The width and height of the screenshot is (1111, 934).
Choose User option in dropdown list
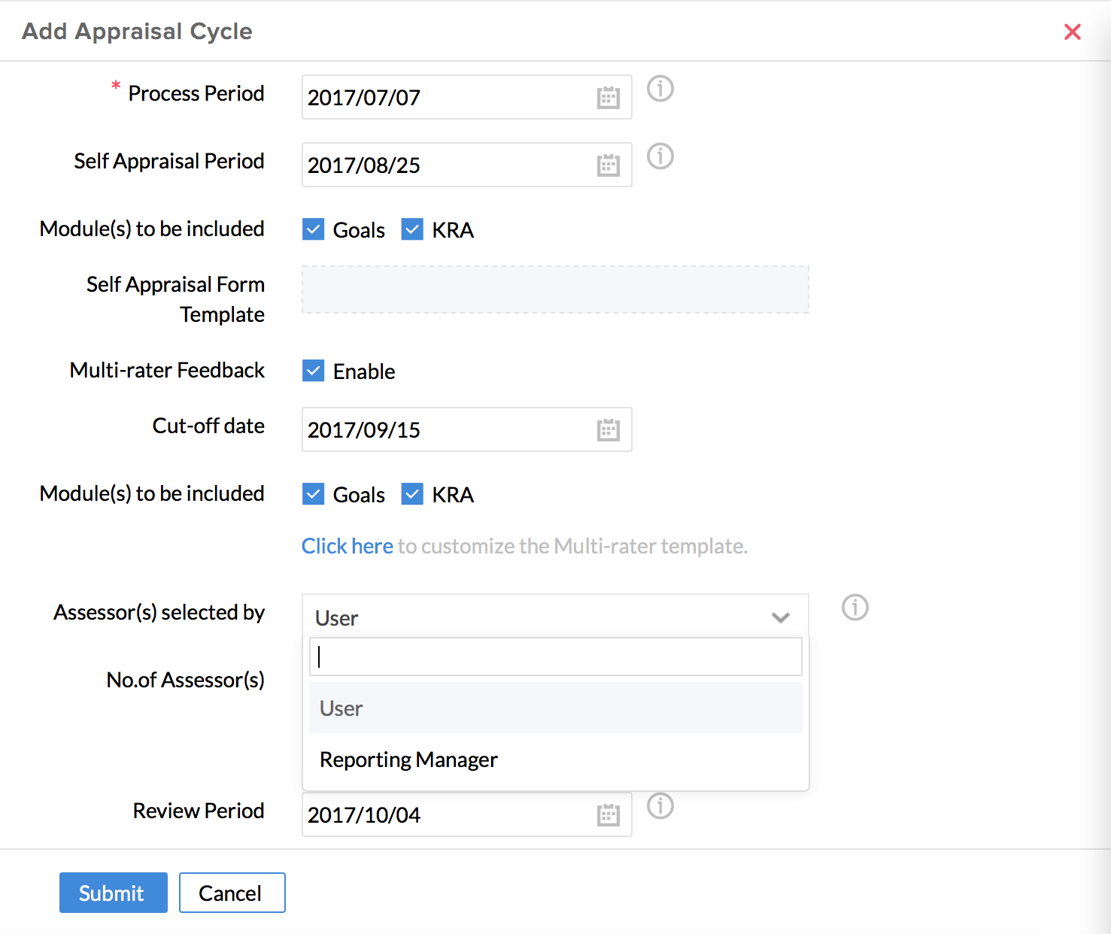(x=341, y=708)
